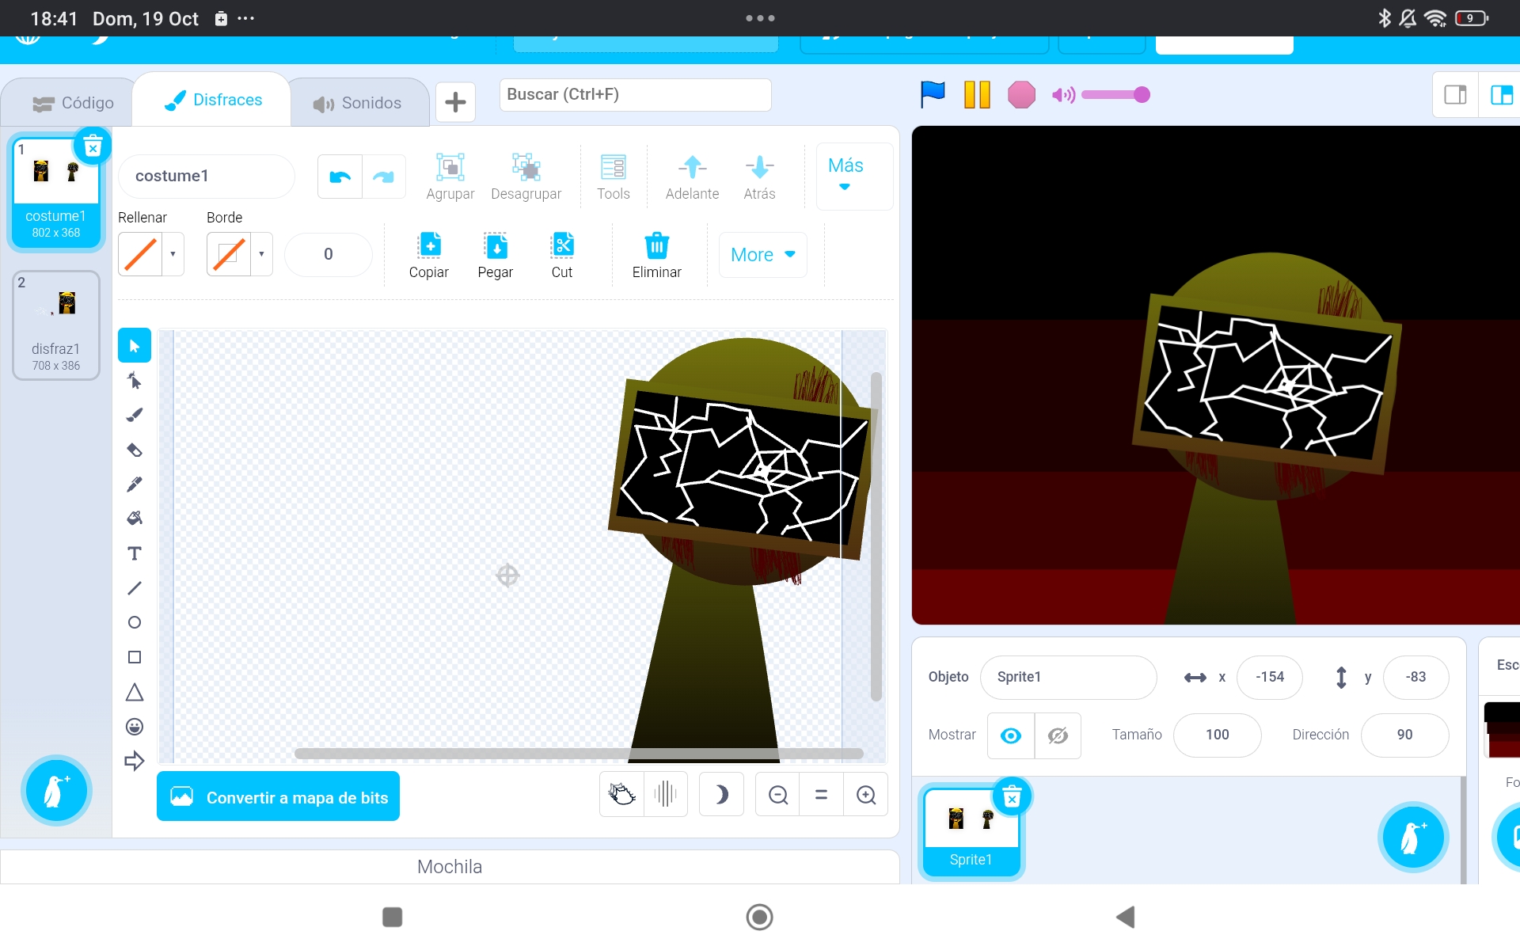Select the disfraz1 costume thumbnail
Viewport: 1520px width, 950px height.
tap(56, 325)
